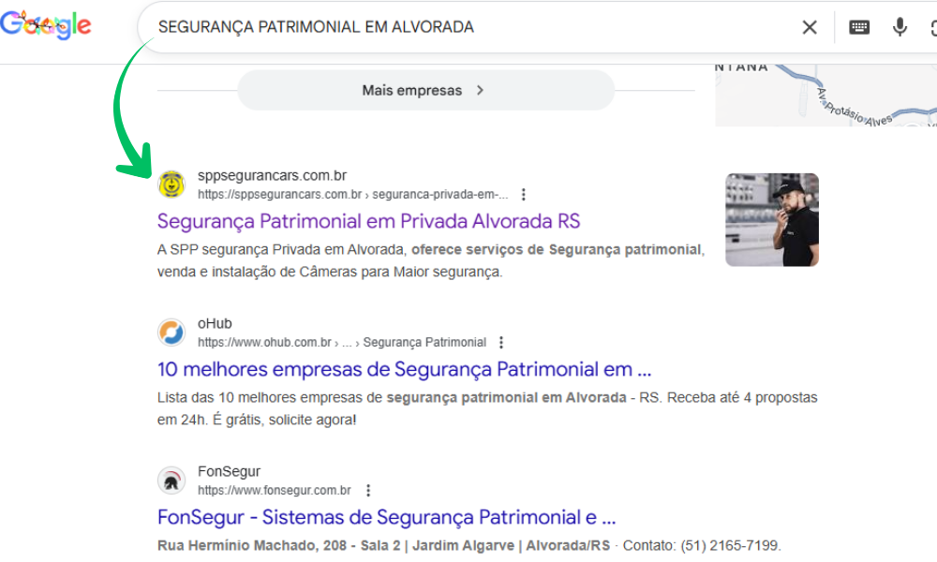Expand Mais empresas list
This screenshot has height=562, width=937.
coord(426,90)
